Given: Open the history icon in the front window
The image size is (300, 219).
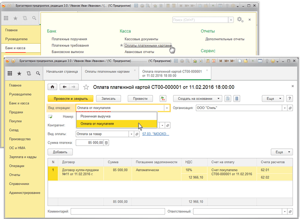Looking at the screenshot, I should (x=28, y=73).
